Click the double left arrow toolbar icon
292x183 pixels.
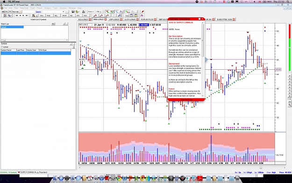(x=3, y=12)
